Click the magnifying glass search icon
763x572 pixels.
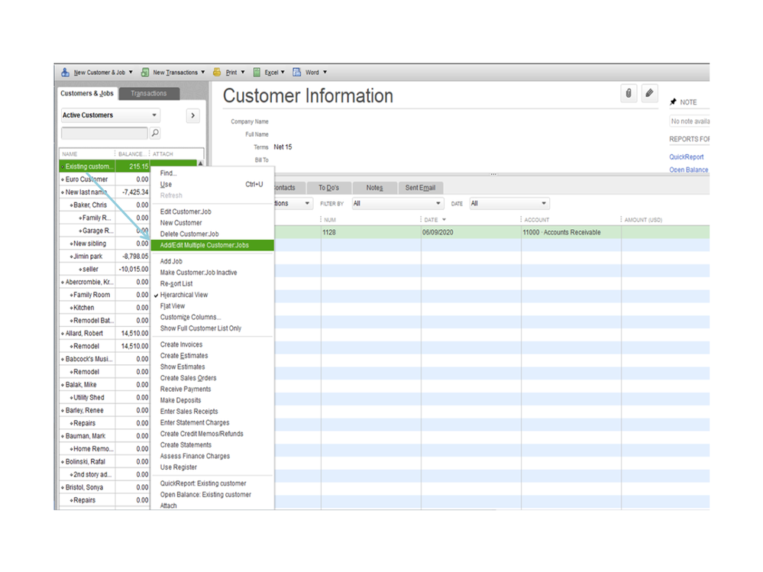(156, 133)
